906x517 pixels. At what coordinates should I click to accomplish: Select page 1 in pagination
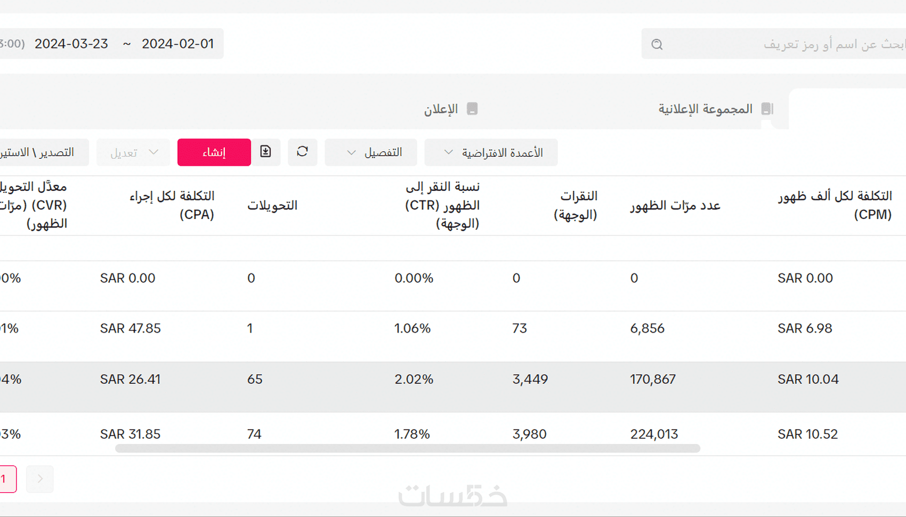point(4,479)
